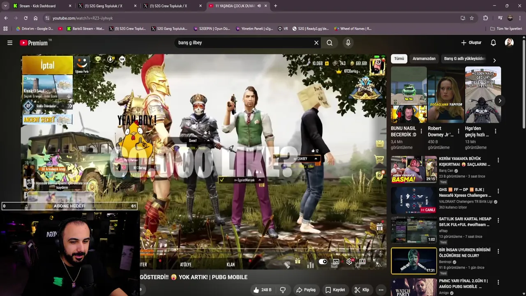Click the Oluştur create button
The width and height of the screenshot is (526, 296).
471,43
